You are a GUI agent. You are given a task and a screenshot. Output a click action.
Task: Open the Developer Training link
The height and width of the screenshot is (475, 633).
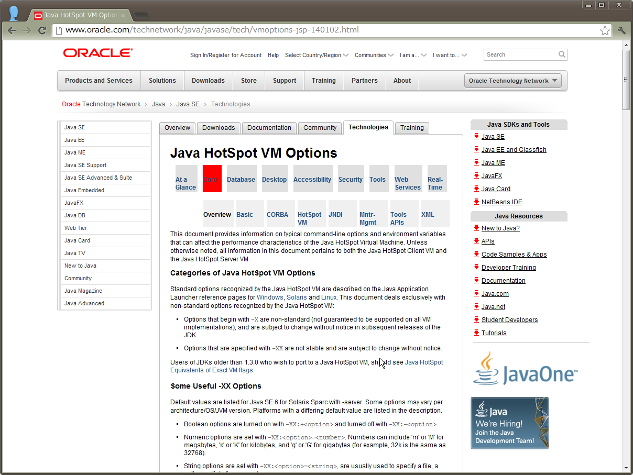tap(509, 268)
